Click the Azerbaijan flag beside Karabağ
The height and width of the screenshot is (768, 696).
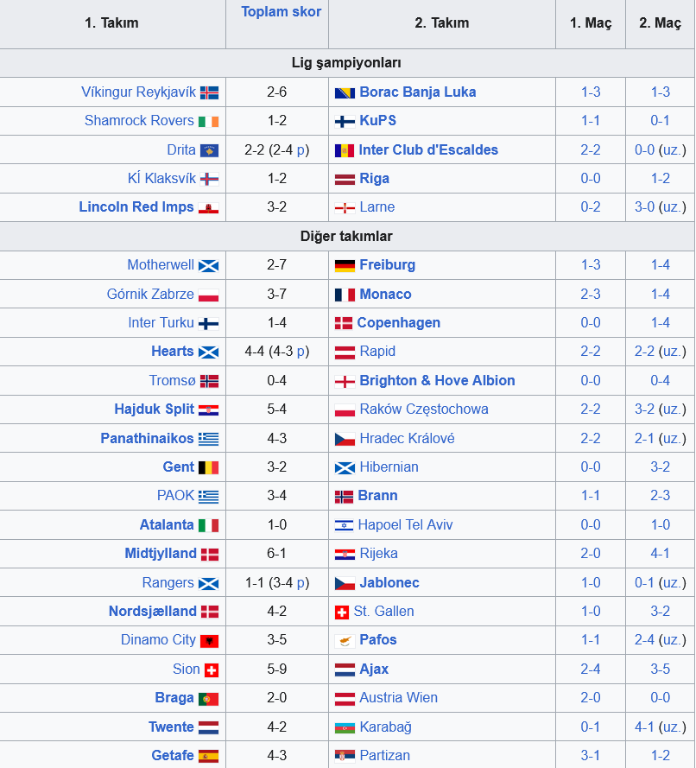(x=345, y=728)
